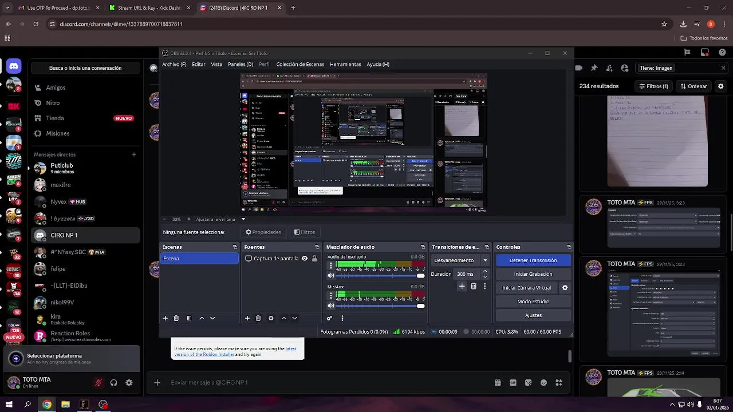Open virtual camera settings gear
Screen dimensions: 733x412
[x=565, y=288]
